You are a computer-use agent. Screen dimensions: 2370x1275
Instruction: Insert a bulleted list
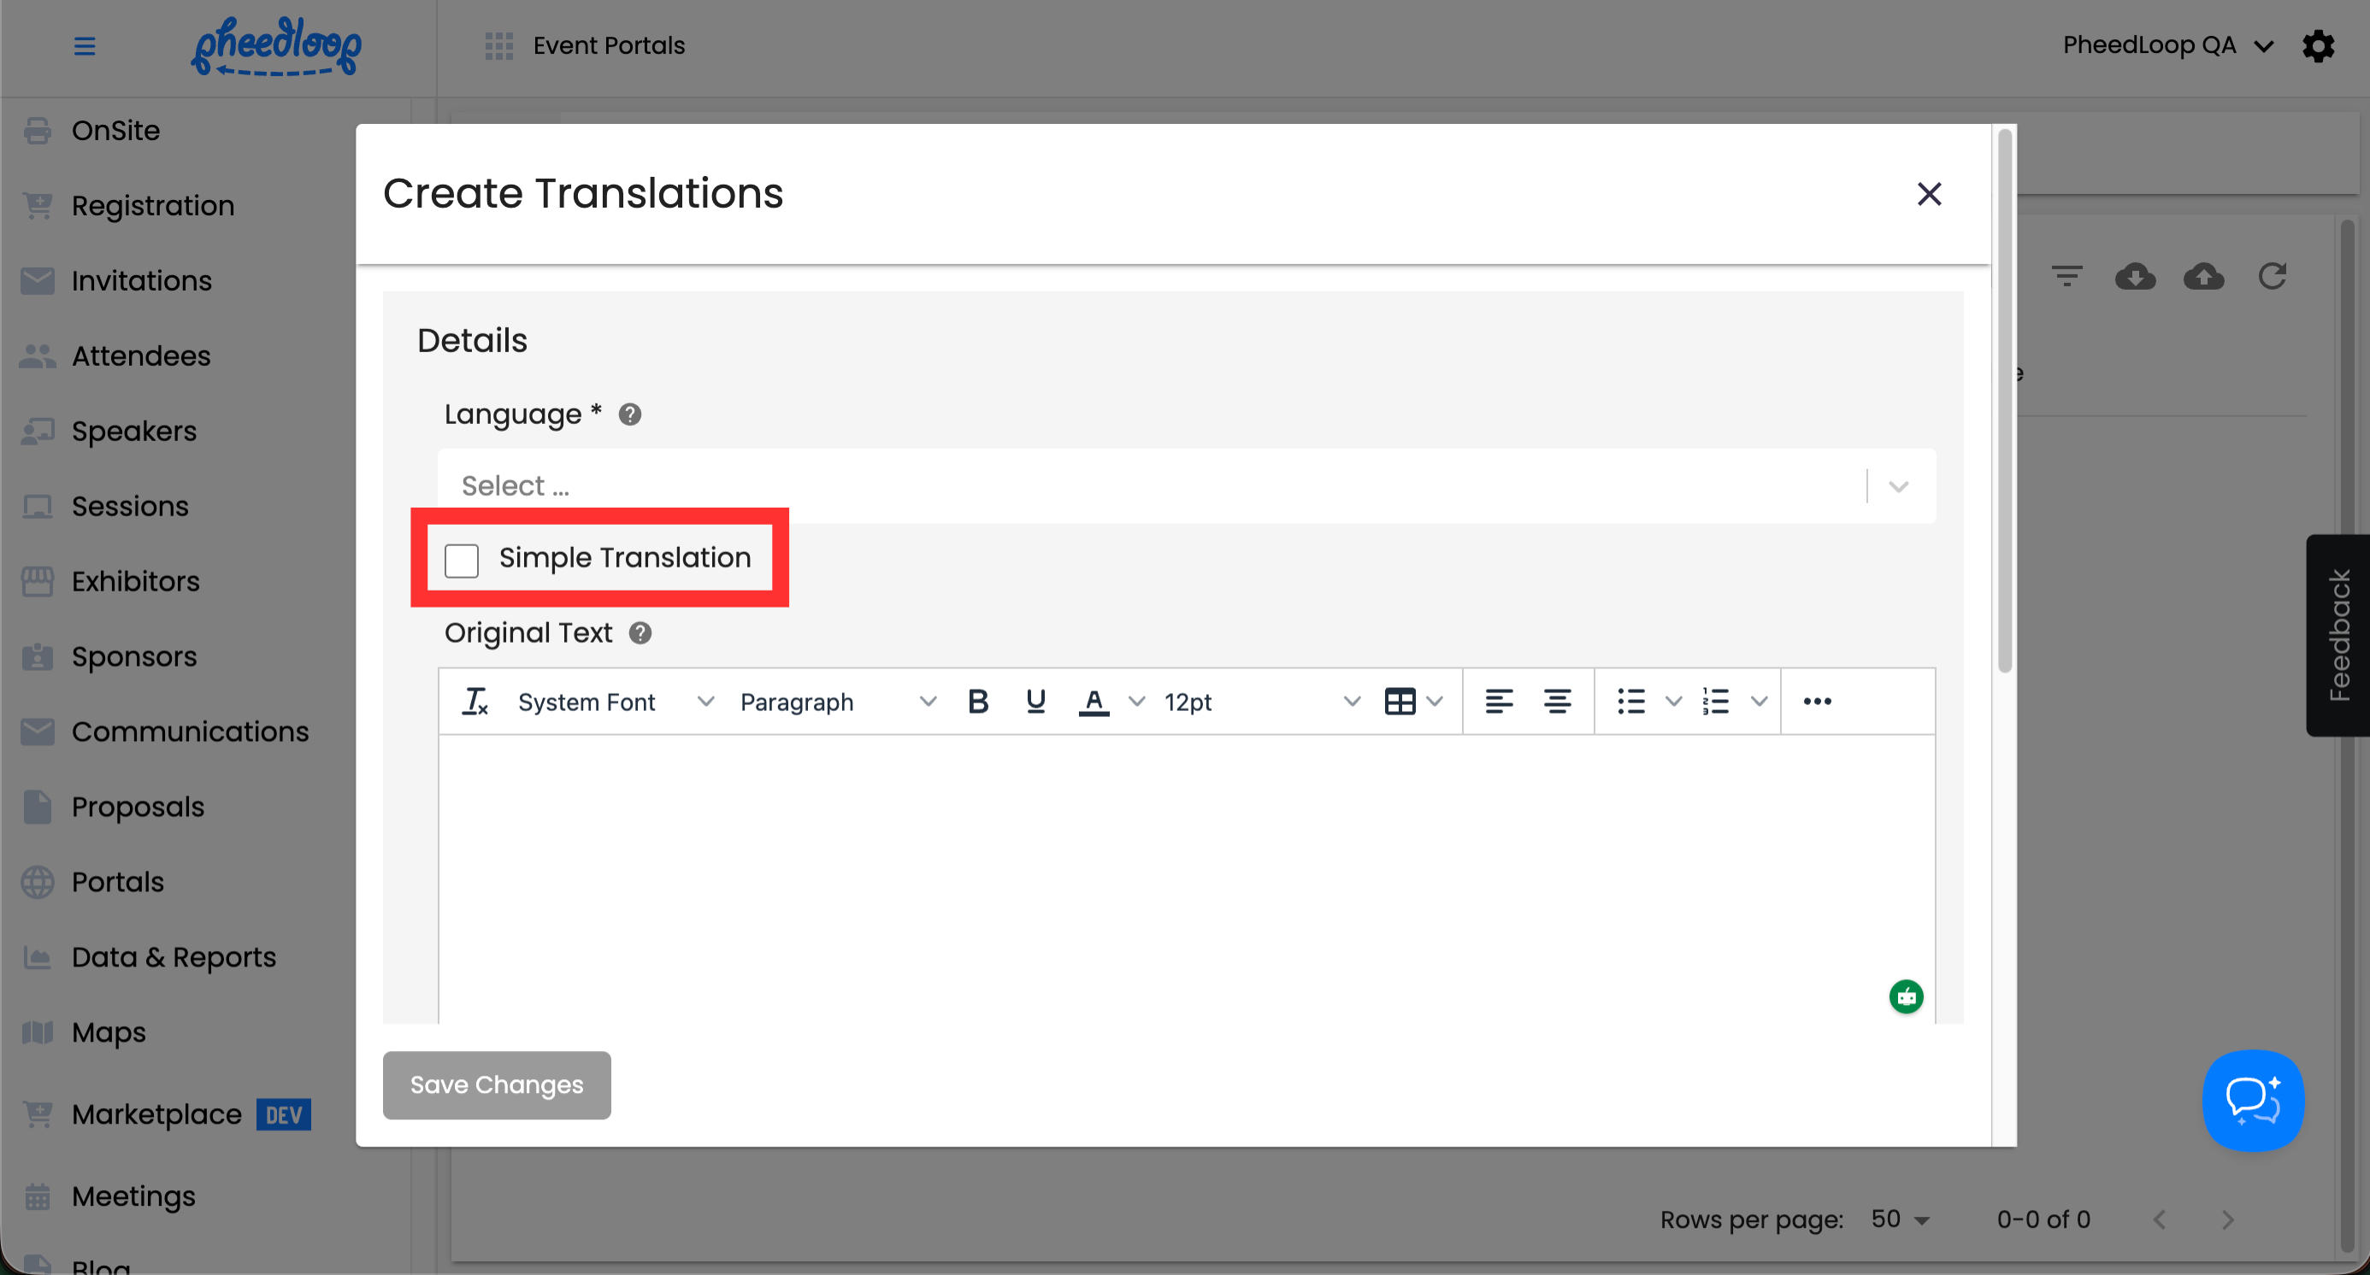[x=1631, y=702]
